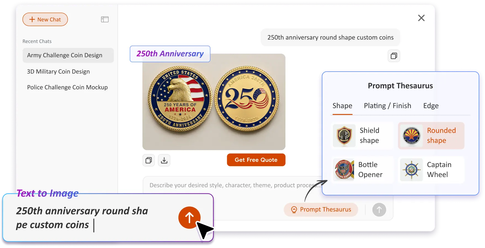Toggle the sidebar panel icon
The height and width of the screenshot is (248, 485).
(x=105, y=19)
